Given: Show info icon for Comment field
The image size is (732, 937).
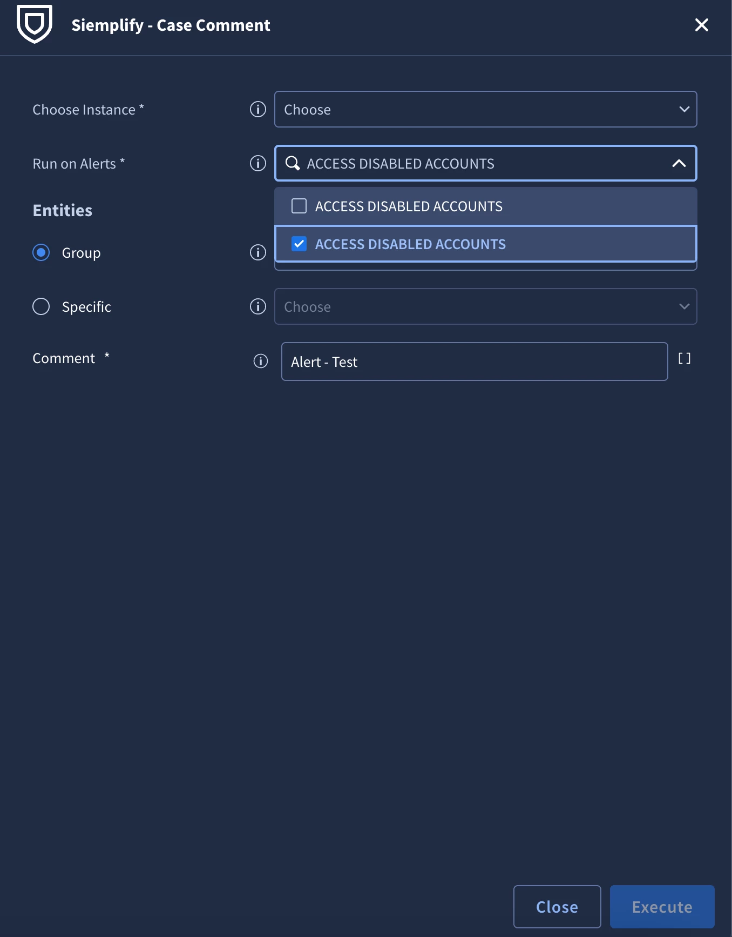Looking at the screenshot, I should (261, 361).
